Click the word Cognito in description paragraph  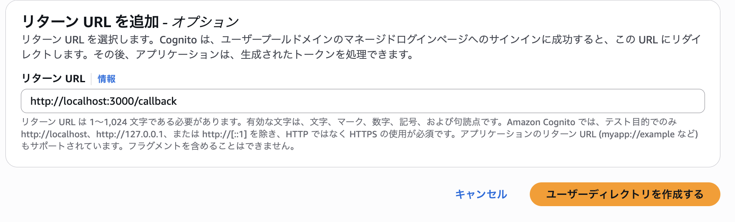[x=178, y=40]
